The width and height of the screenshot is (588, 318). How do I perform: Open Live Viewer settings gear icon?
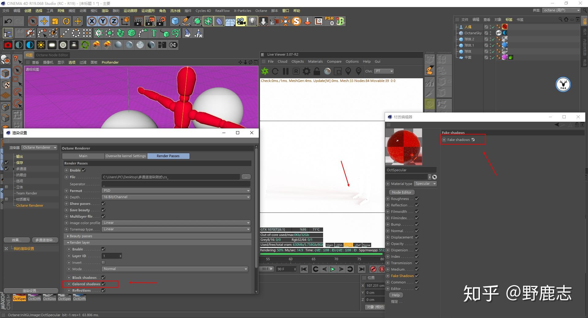pyautogui.click(x=306, y=71)
